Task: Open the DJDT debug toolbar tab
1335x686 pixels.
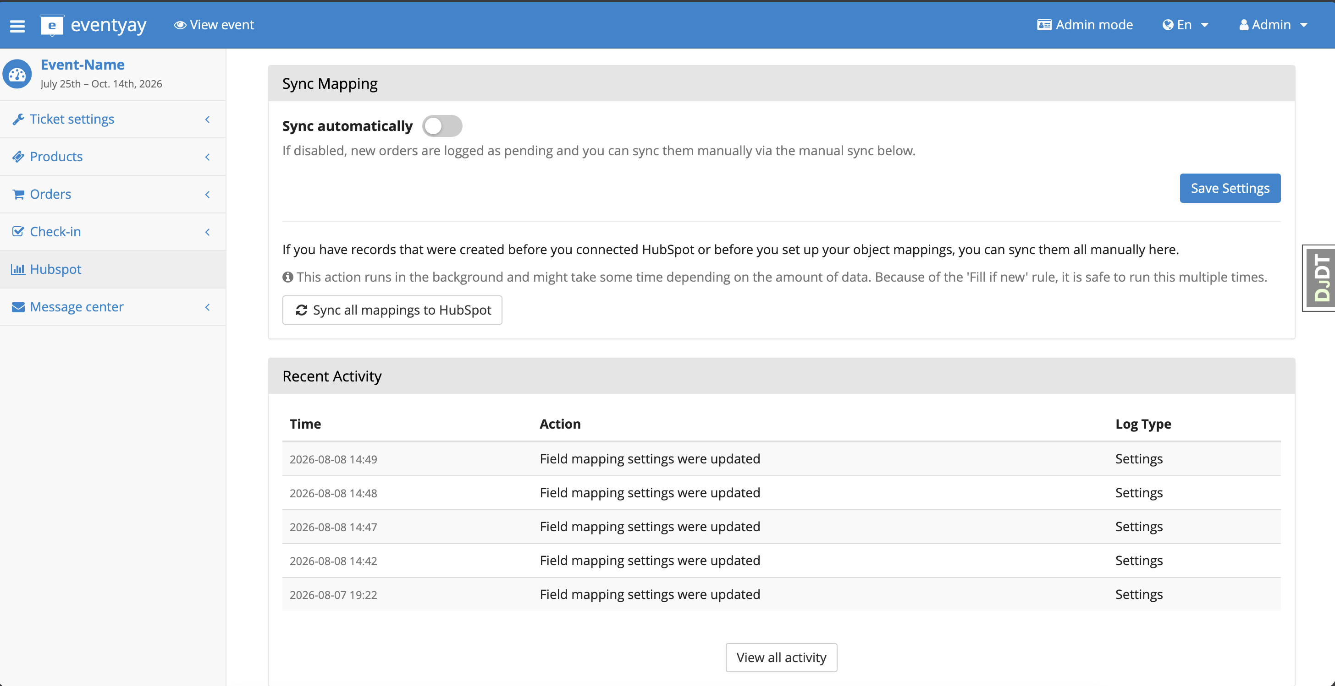Action: [x=1319, y=278]
